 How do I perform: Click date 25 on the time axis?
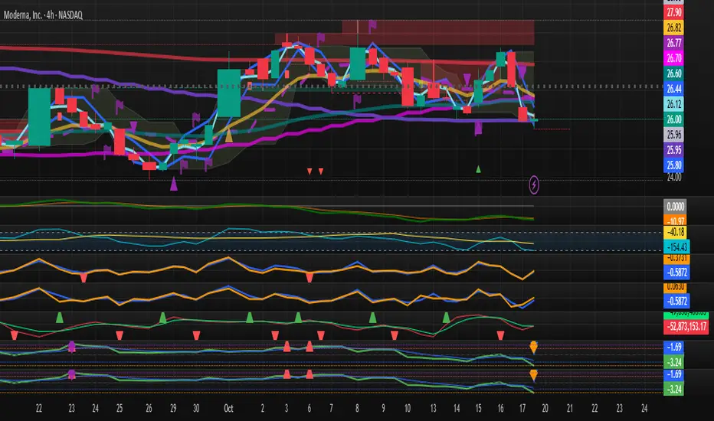120,408
